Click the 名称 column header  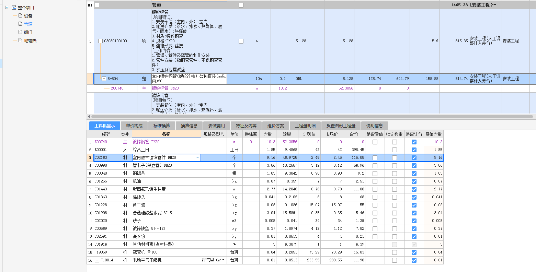[x=166, y=134]
